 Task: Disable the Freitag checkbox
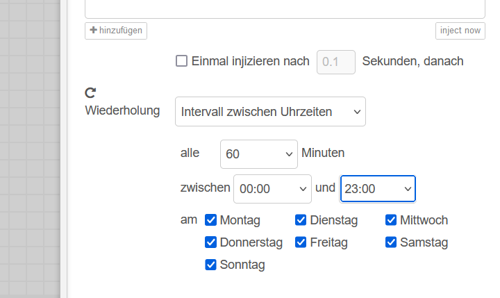[301, 242]
